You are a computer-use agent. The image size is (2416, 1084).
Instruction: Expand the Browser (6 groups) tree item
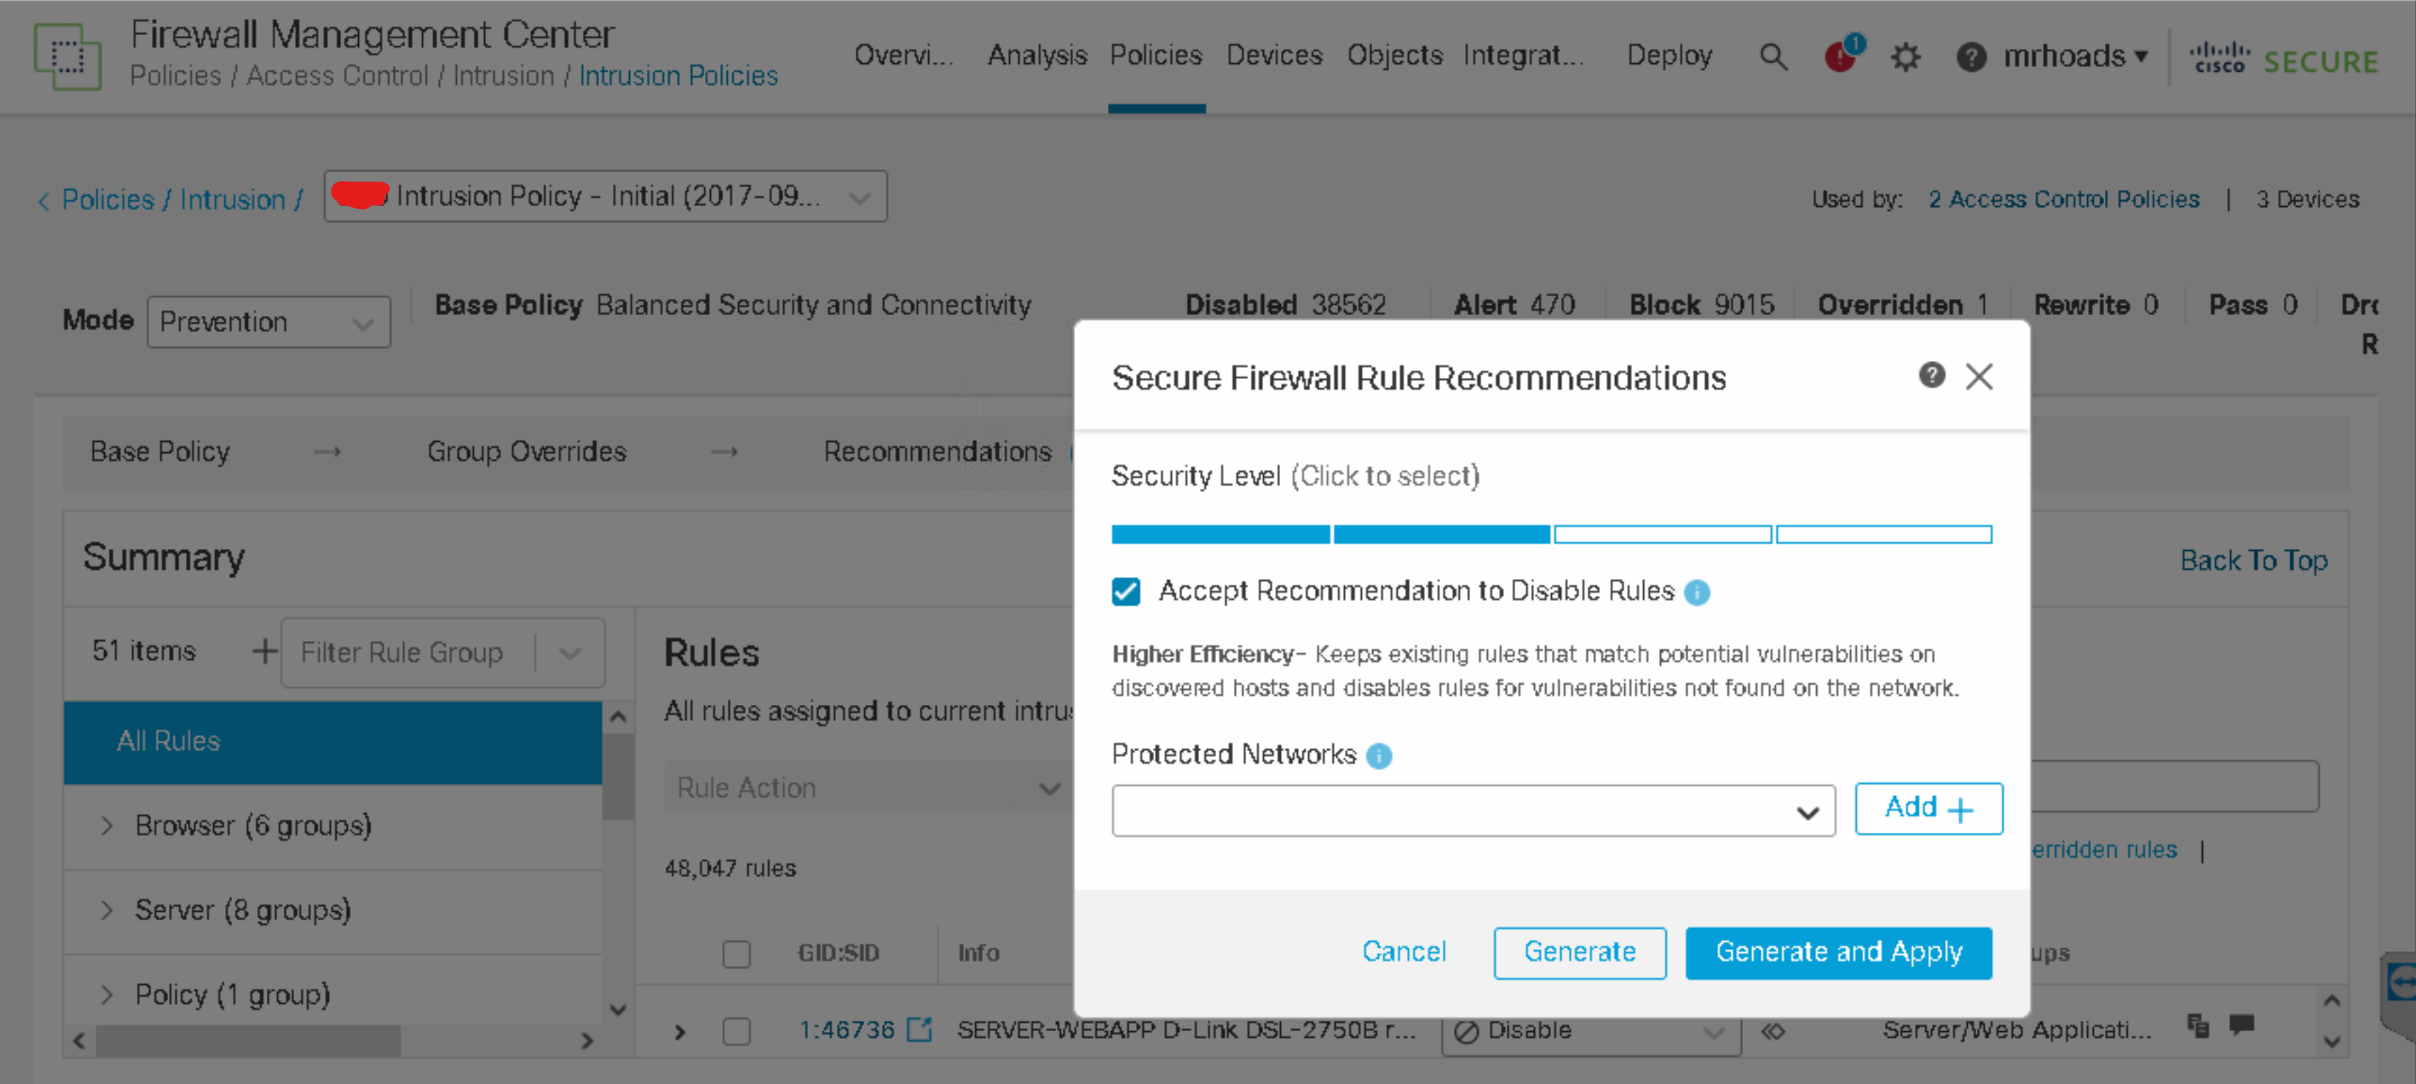(107, 826)
